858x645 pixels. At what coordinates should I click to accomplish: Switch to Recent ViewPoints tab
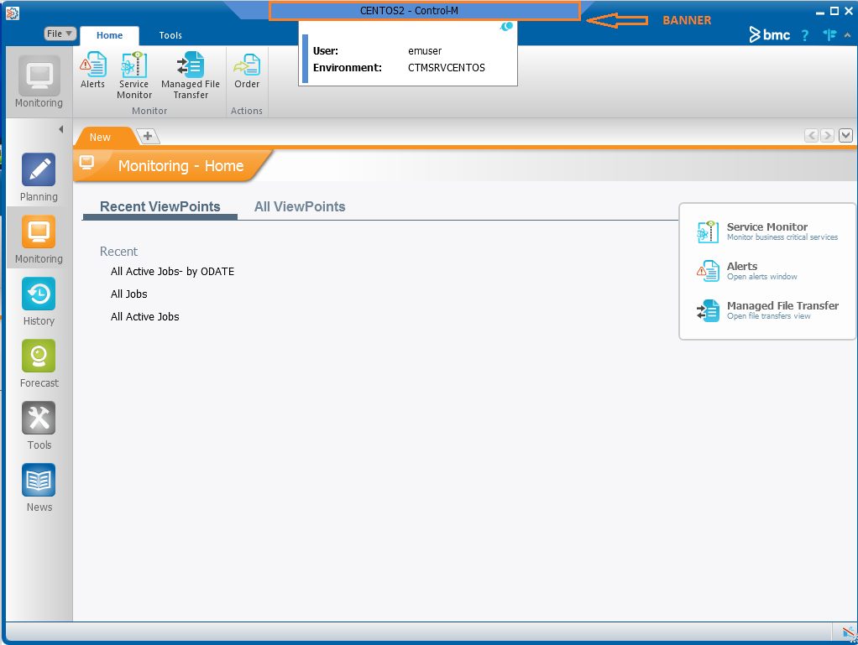(x=160, y=206)
